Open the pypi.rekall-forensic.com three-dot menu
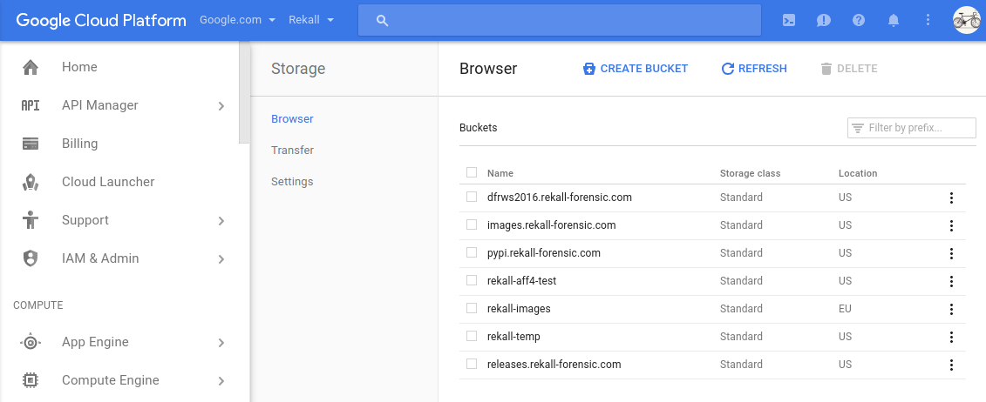This screenshot has height=402, width=986. (x=951, y=253)
